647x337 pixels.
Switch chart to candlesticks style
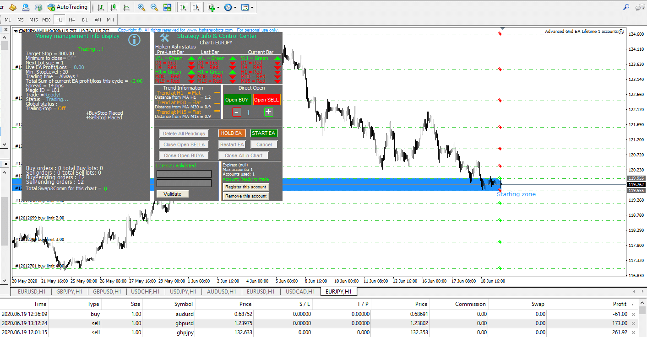tap(113, 7)
